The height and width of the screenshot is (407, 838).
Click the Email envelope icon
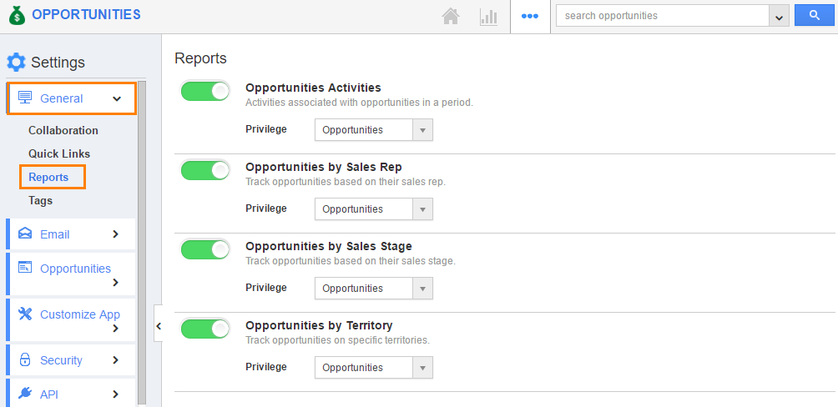(25, 234)
